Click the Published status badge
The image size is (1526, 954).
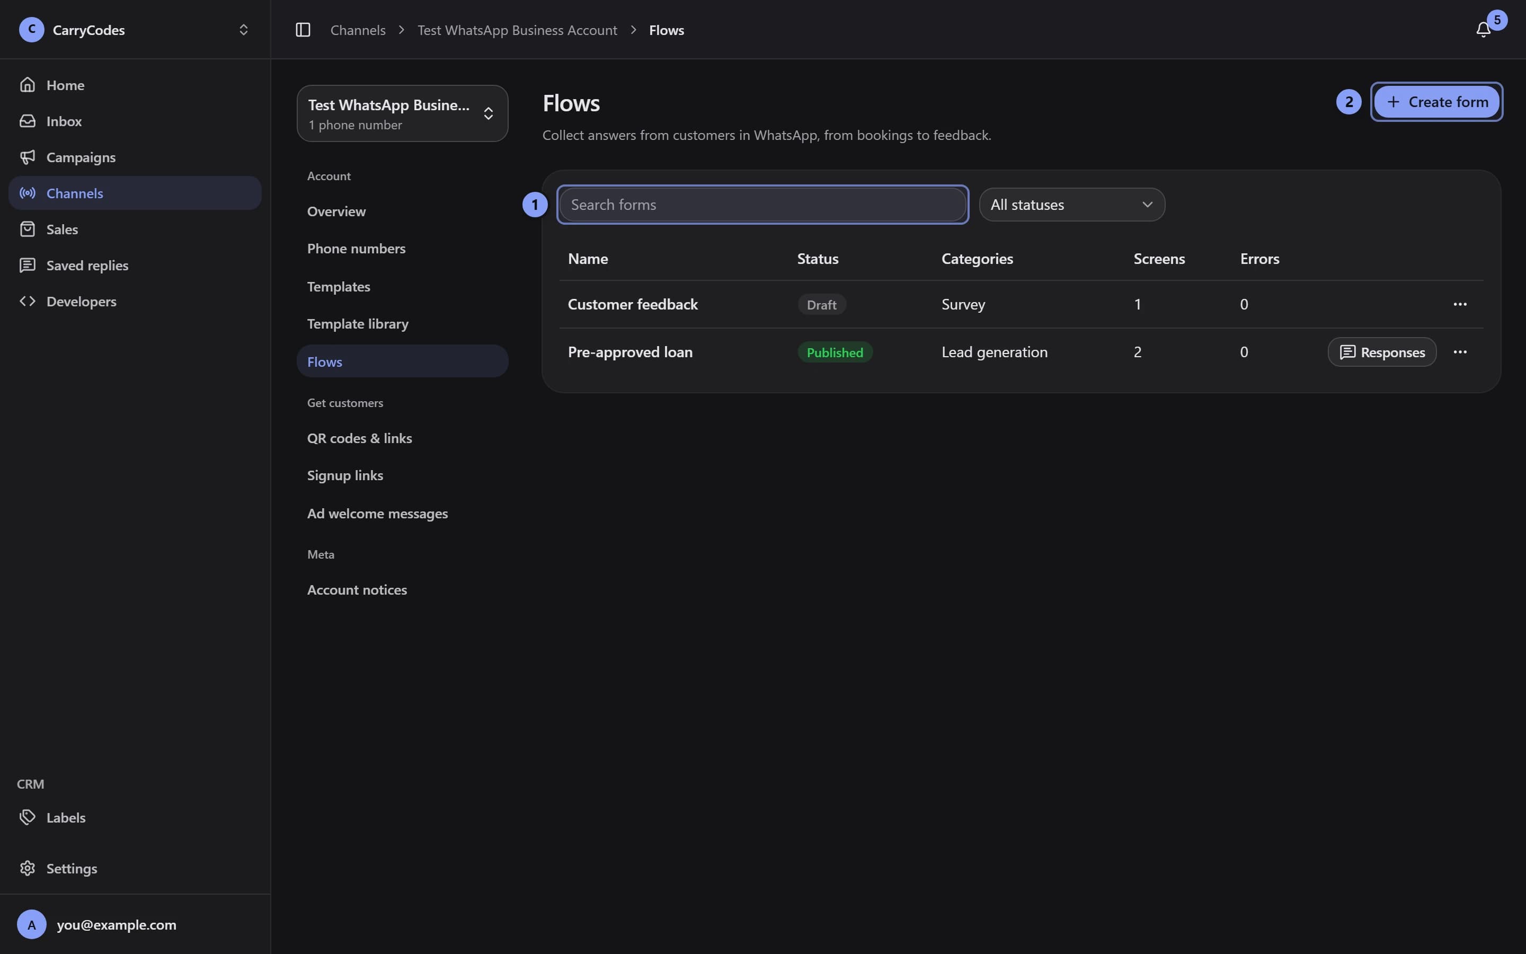pyautogui.click(x=835, y=352)
